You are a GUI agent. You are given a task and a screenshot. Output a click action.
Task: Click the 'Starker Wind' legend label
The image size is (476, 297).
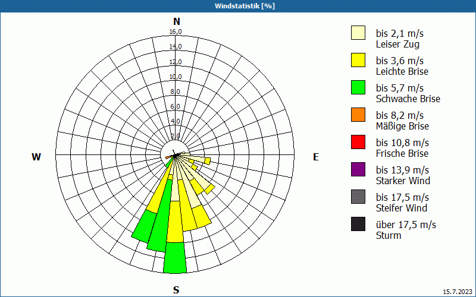[403, 181]
